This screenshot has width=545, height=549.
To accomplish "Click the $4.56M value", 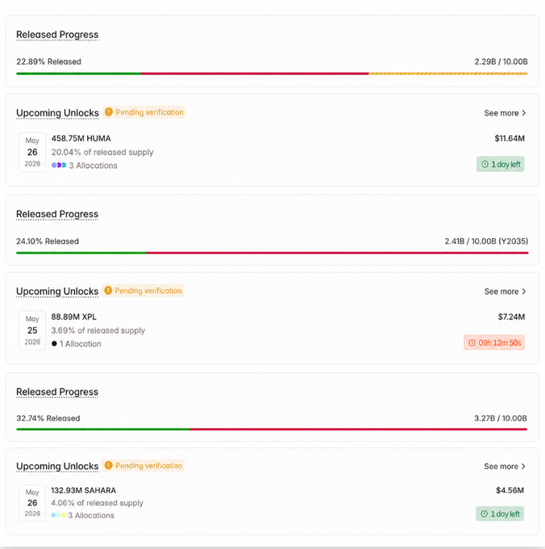I will 510,490.
